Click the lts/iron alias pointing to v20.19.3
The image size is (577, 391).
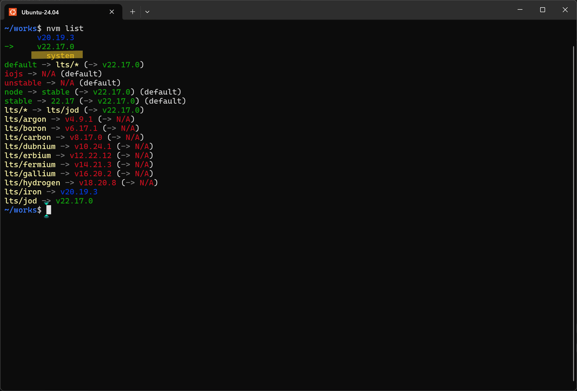coord(48,192)
